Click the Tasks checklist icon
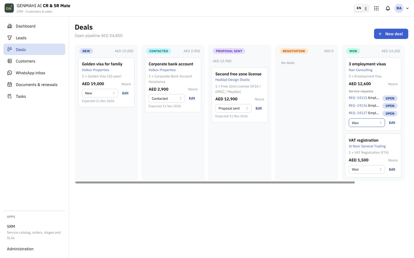This screenshot has width=414, height=258. pyautogui.click(x=10, y=96)
